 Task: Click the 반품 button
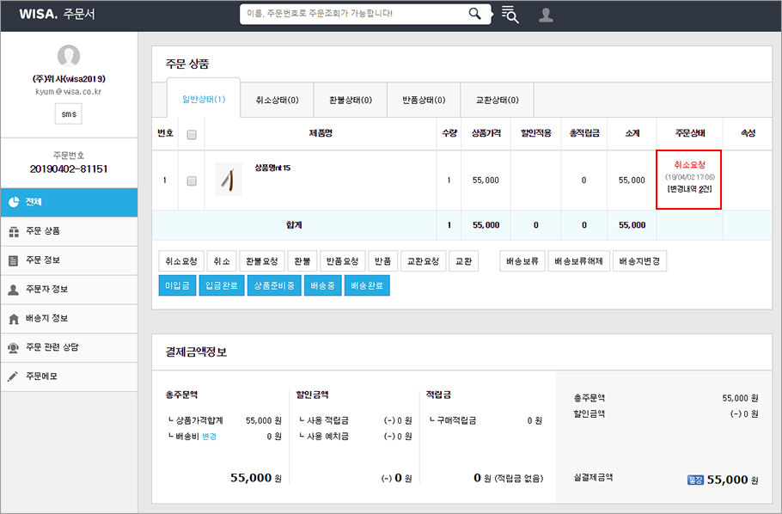[383, 261]
